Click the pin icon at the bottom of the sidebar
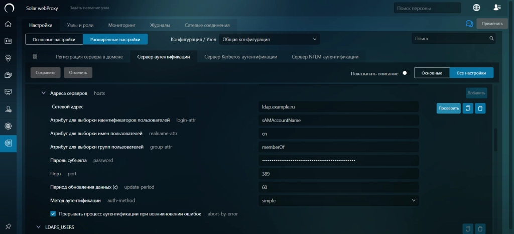This screenshot has width=514, height=234. 8,226
